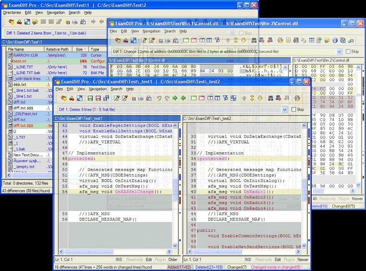The image size is (366, 271).
Task: Click Print Preview magnifier icon in _test1 window
Action: [x=149, y=99]
